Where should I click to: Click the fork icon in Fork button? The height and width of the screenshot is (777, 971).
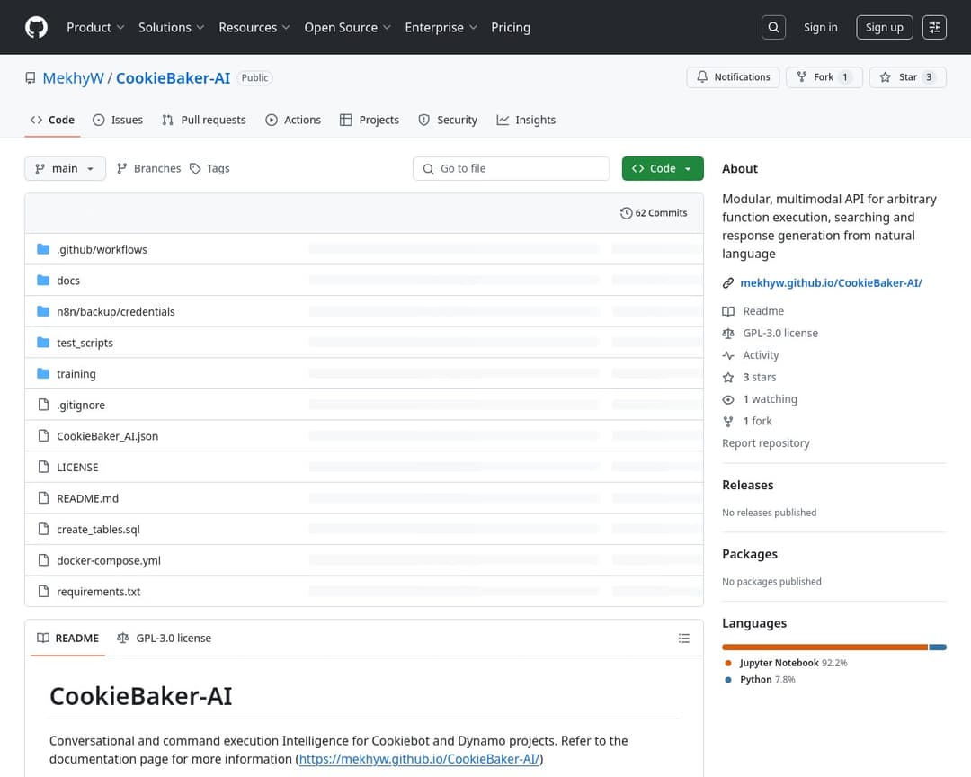tap(802, 76)
